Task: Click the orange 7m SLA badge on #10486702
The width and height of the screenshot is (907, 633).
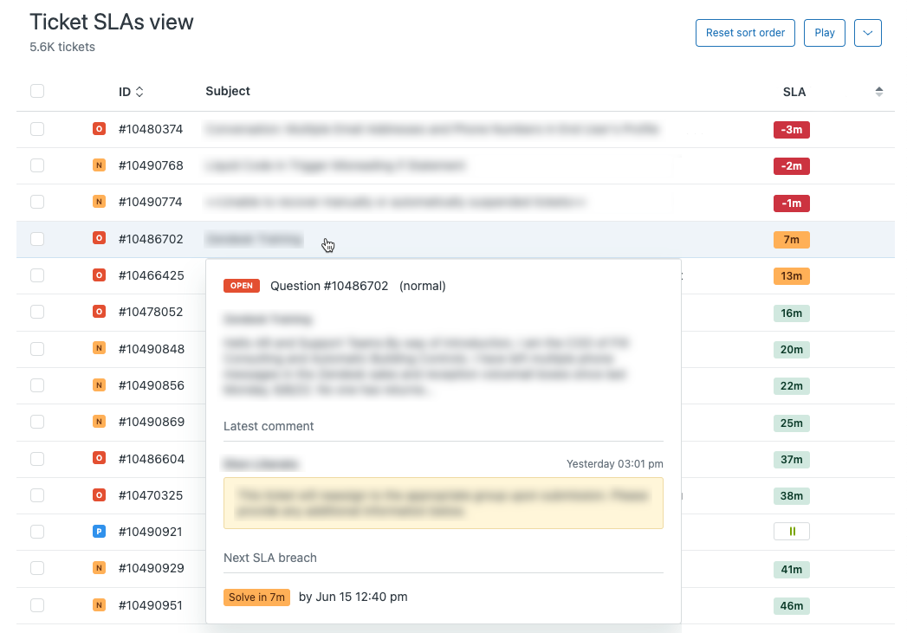Action: [791, 239]
